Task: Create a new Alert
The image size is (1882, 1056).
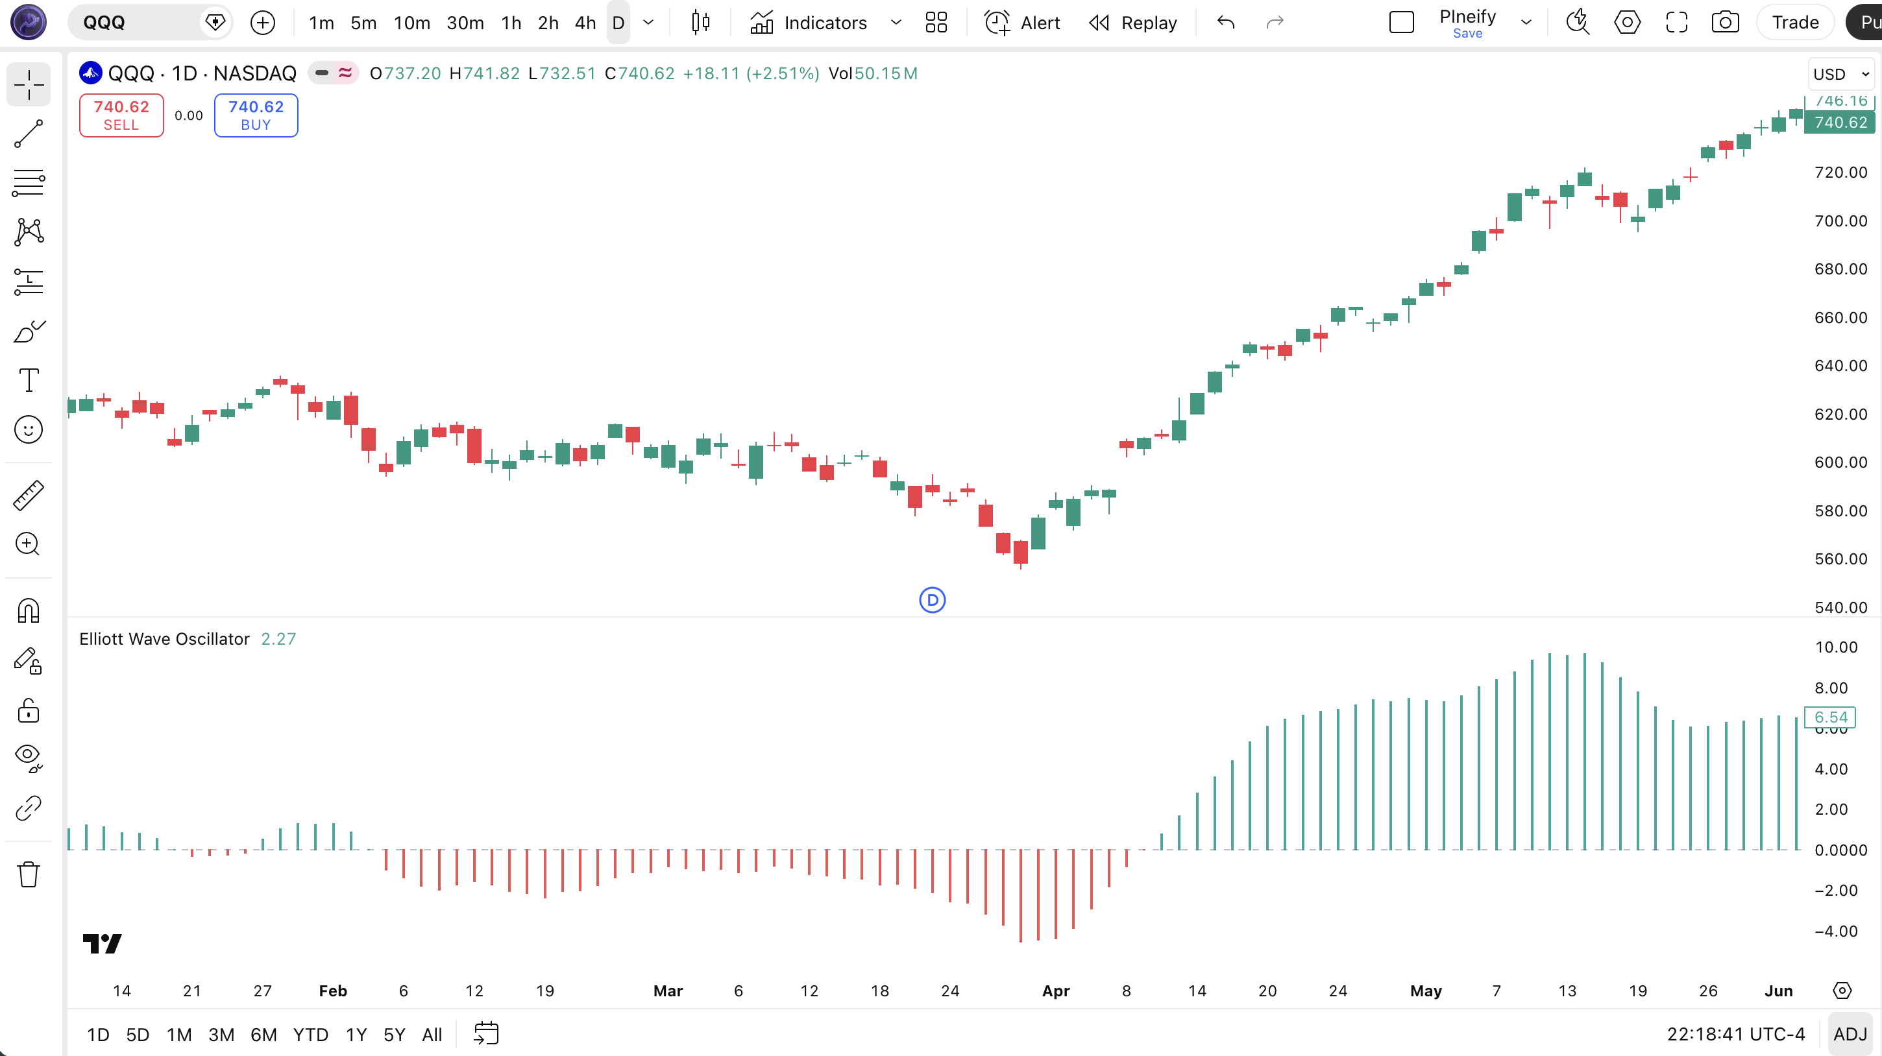Action: click(1021, 23)
